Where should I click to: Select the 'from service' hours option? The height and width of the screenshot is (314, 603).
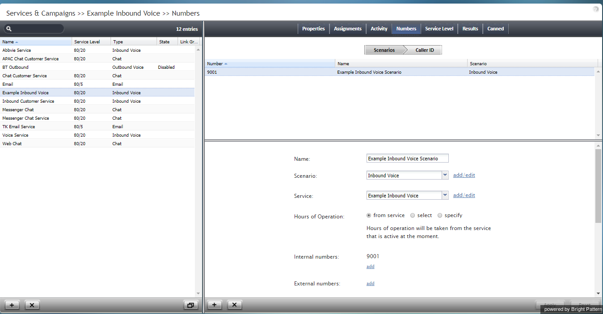(369, 215)
